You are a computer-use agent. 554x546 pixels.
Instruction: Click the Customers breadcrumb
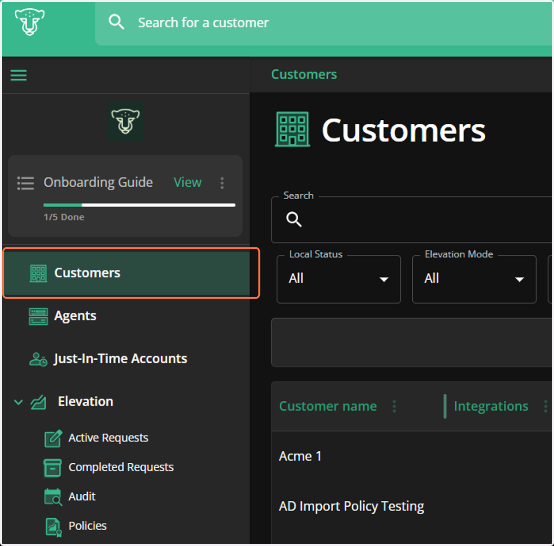[304, 74]
